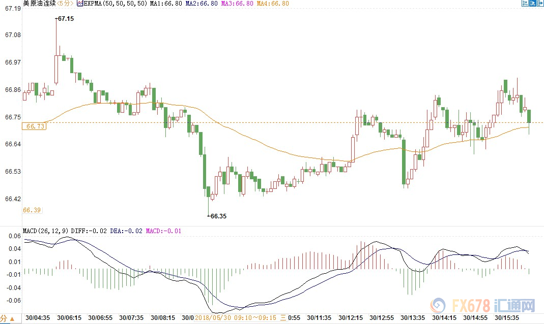Click the 30/15:35 time axis label
544x324 pixels.
click(507, 318)
